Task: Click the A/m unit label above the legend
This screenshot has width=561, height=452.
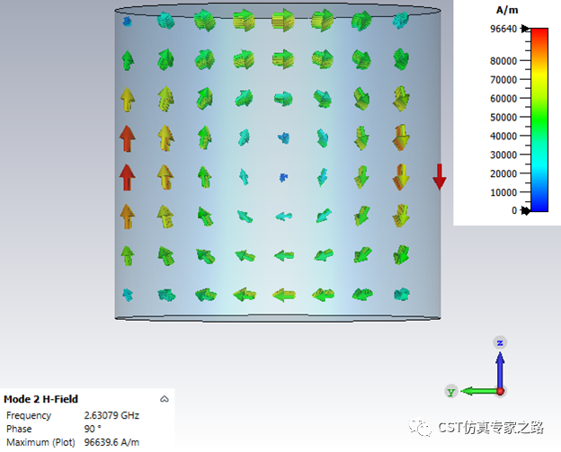Action: point(507,10)
